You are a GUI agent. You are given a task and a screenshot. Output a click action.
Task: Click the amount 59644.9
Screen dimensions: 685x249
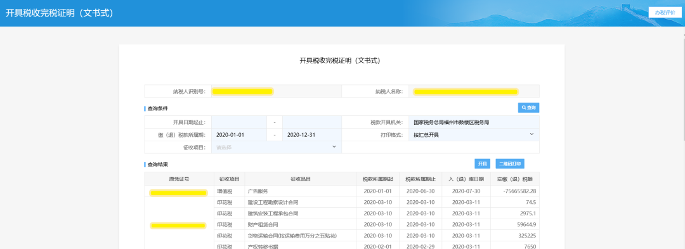point(527,224)
